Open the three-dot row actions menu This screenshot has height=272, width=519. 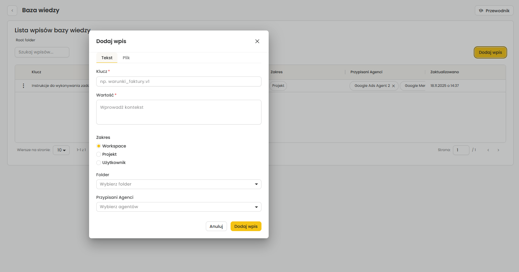coord(24,86)
